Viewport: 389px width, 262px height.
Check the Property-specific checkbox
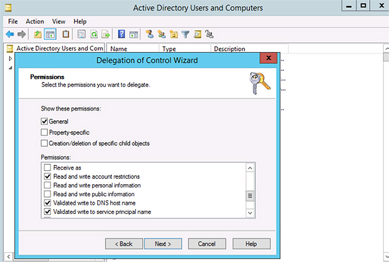pyautogui.click(x=44, y=132)
